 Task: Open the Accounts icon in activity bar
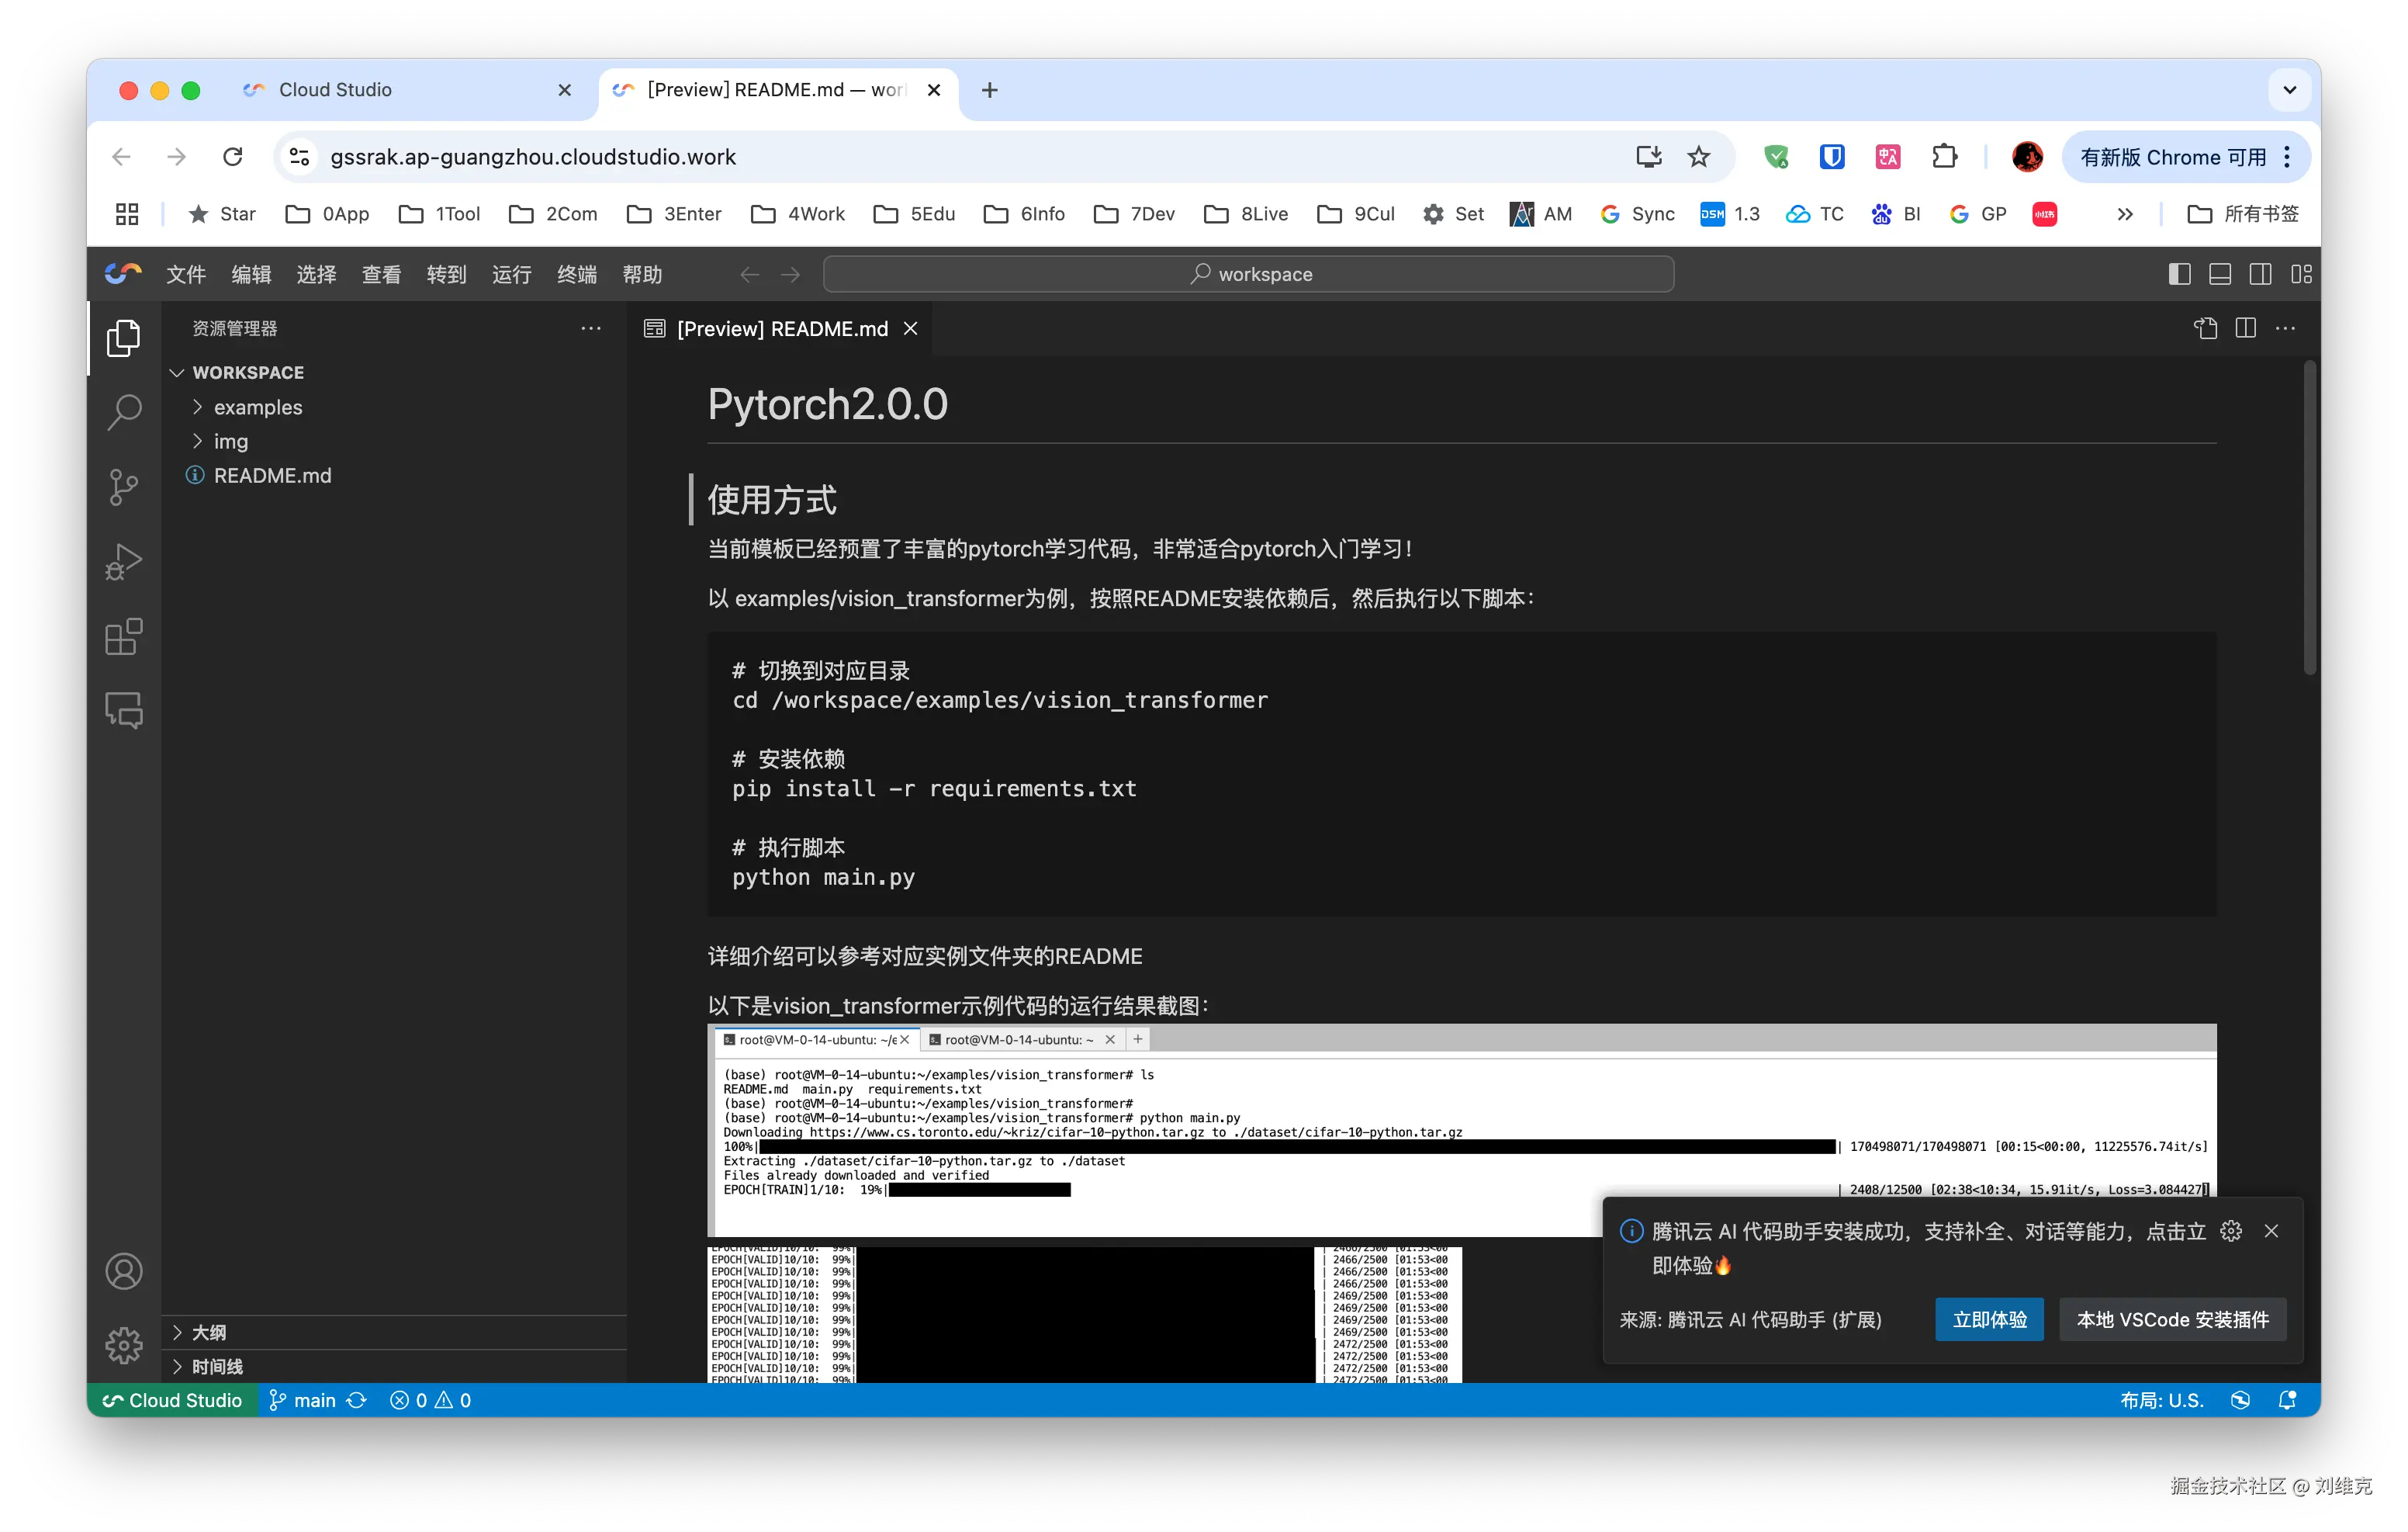coord(123,1270)
